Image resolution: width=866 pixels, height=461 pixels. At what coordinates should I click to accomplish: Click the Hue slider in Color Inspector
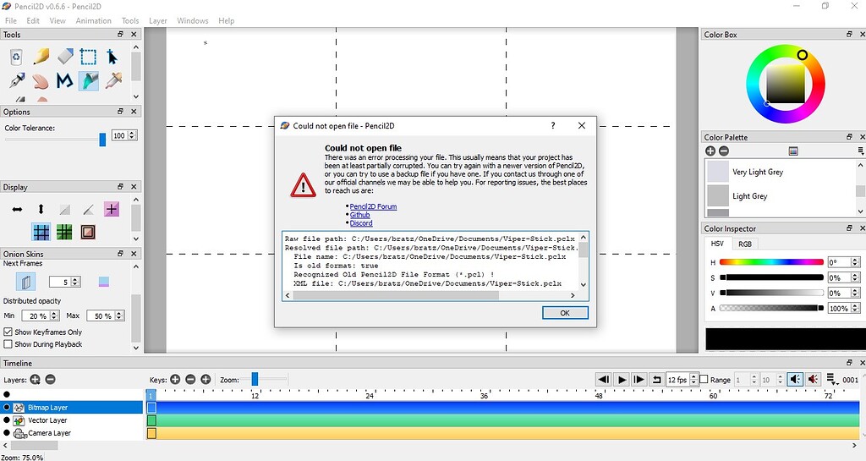[x=771, y=262]
